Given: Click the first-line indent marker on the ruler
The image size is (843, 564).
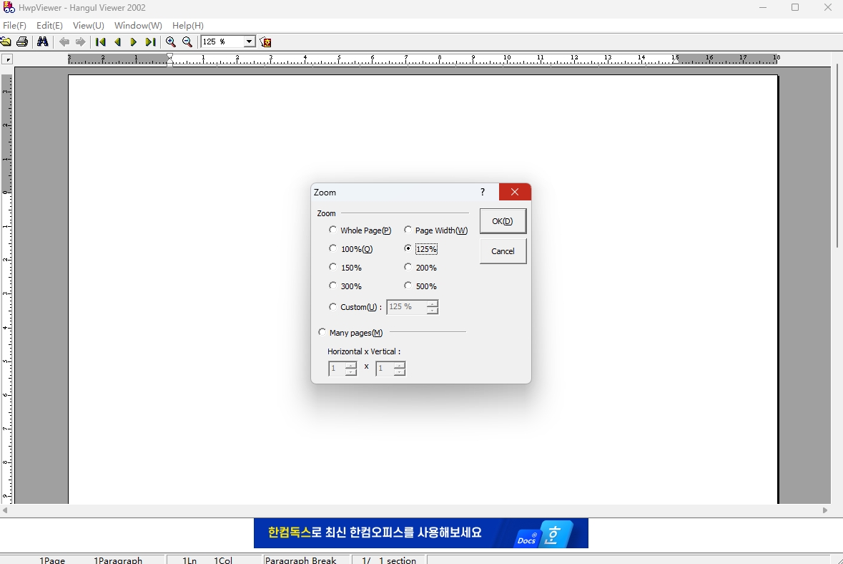Looking at the screenshot, I should point(170,57).
